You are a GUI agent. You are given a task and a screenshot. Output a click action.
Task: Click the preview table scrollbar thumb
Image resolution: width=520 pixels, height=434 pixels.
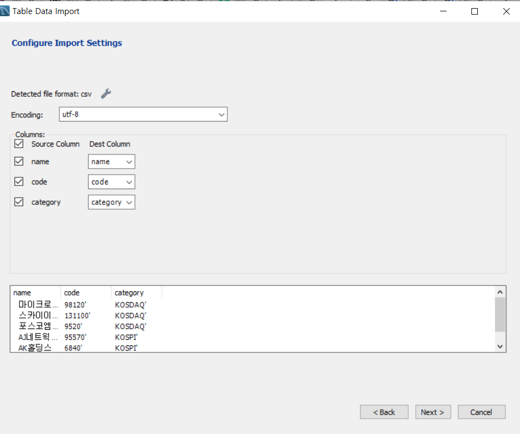500,315
